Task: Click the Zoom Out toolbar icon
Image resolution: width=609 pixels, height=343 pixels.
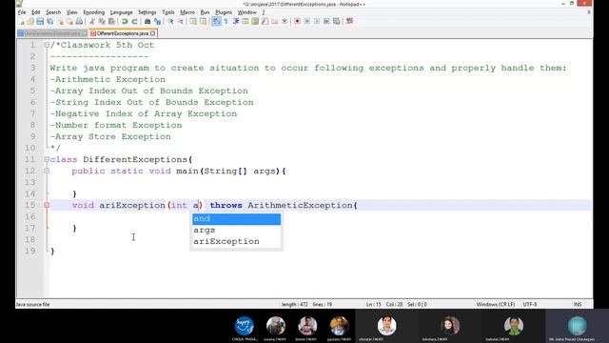Action: pos(180,21)
